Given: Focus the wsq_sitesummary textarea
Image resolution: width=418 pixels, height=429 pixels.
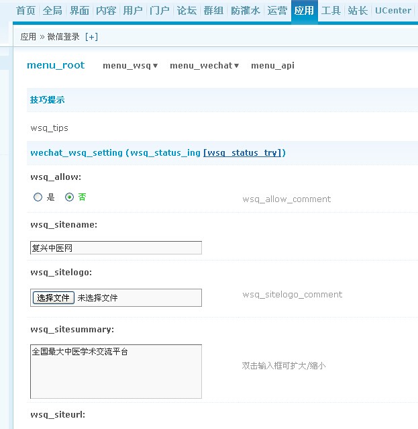Looking at the screenshot, I should [x=116, y=371].
